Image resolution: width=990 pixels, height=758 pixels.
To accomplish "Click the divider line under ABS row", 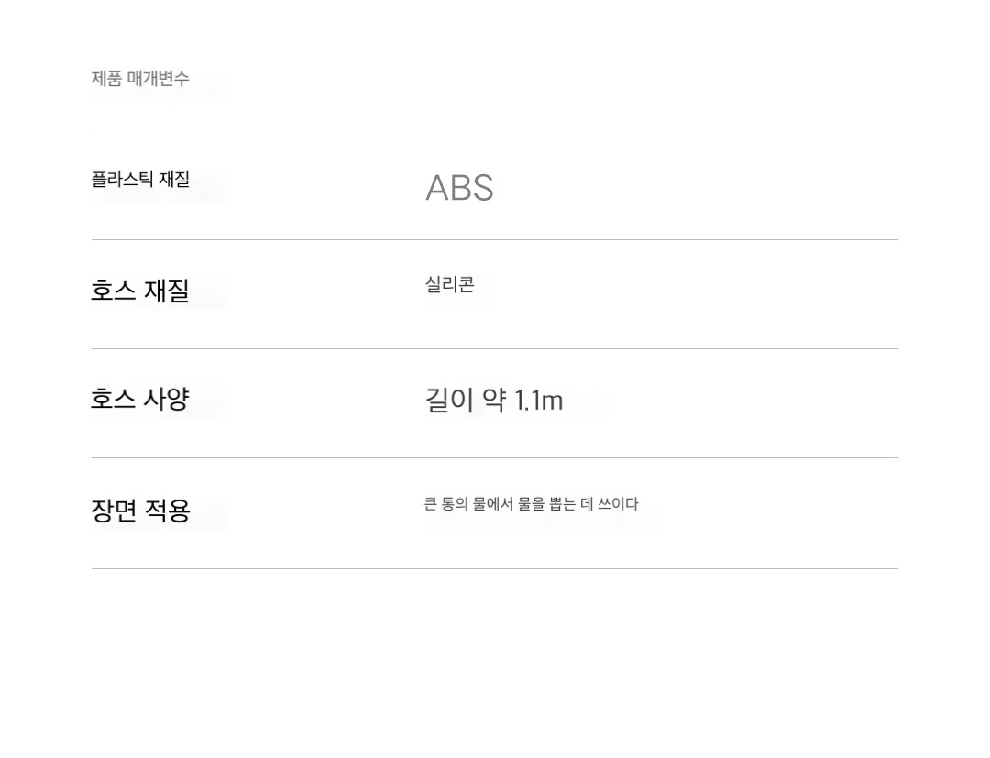I will [494, 240].
